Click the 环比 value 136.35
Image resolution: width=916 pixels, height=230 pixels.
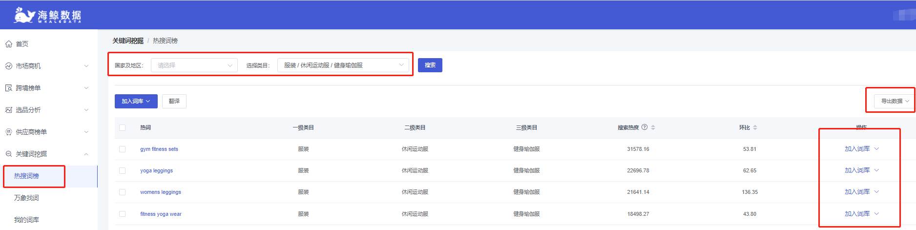[750, 192]
